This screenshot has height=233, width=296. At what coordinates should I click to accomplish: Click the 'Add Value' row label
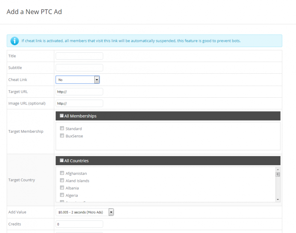pos(17,212)
